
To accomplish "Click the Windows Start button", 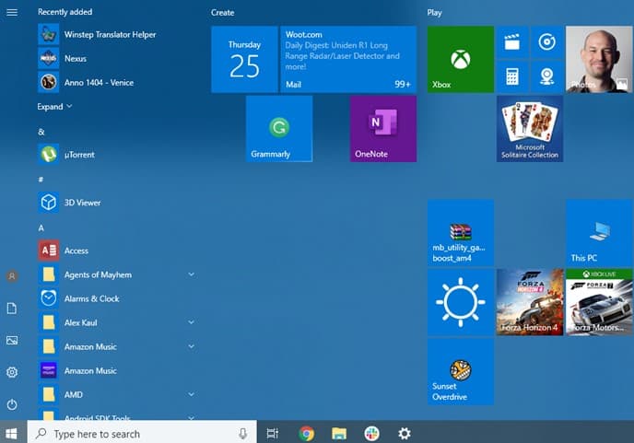I will pyautogui.click(x=12, y=433).
